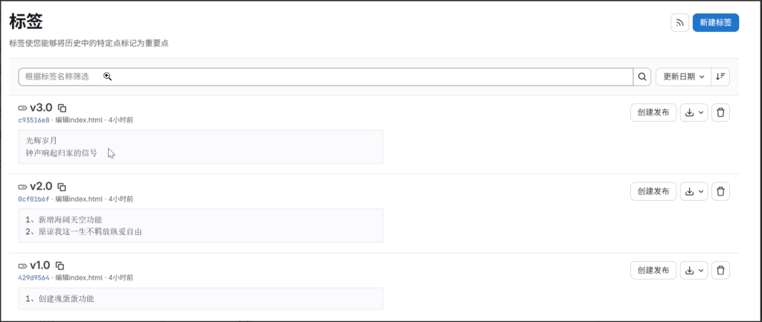Copy the v1.0 tag name
The height and width of the screenshot is (322, 762).
[60, 265]
